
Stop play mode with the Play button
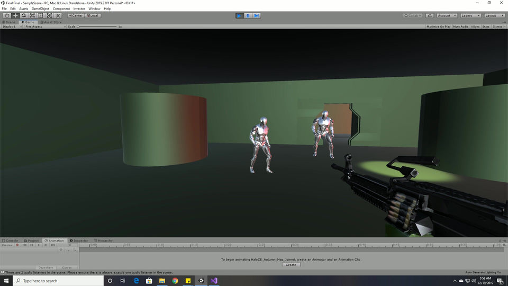coord(239,15)
